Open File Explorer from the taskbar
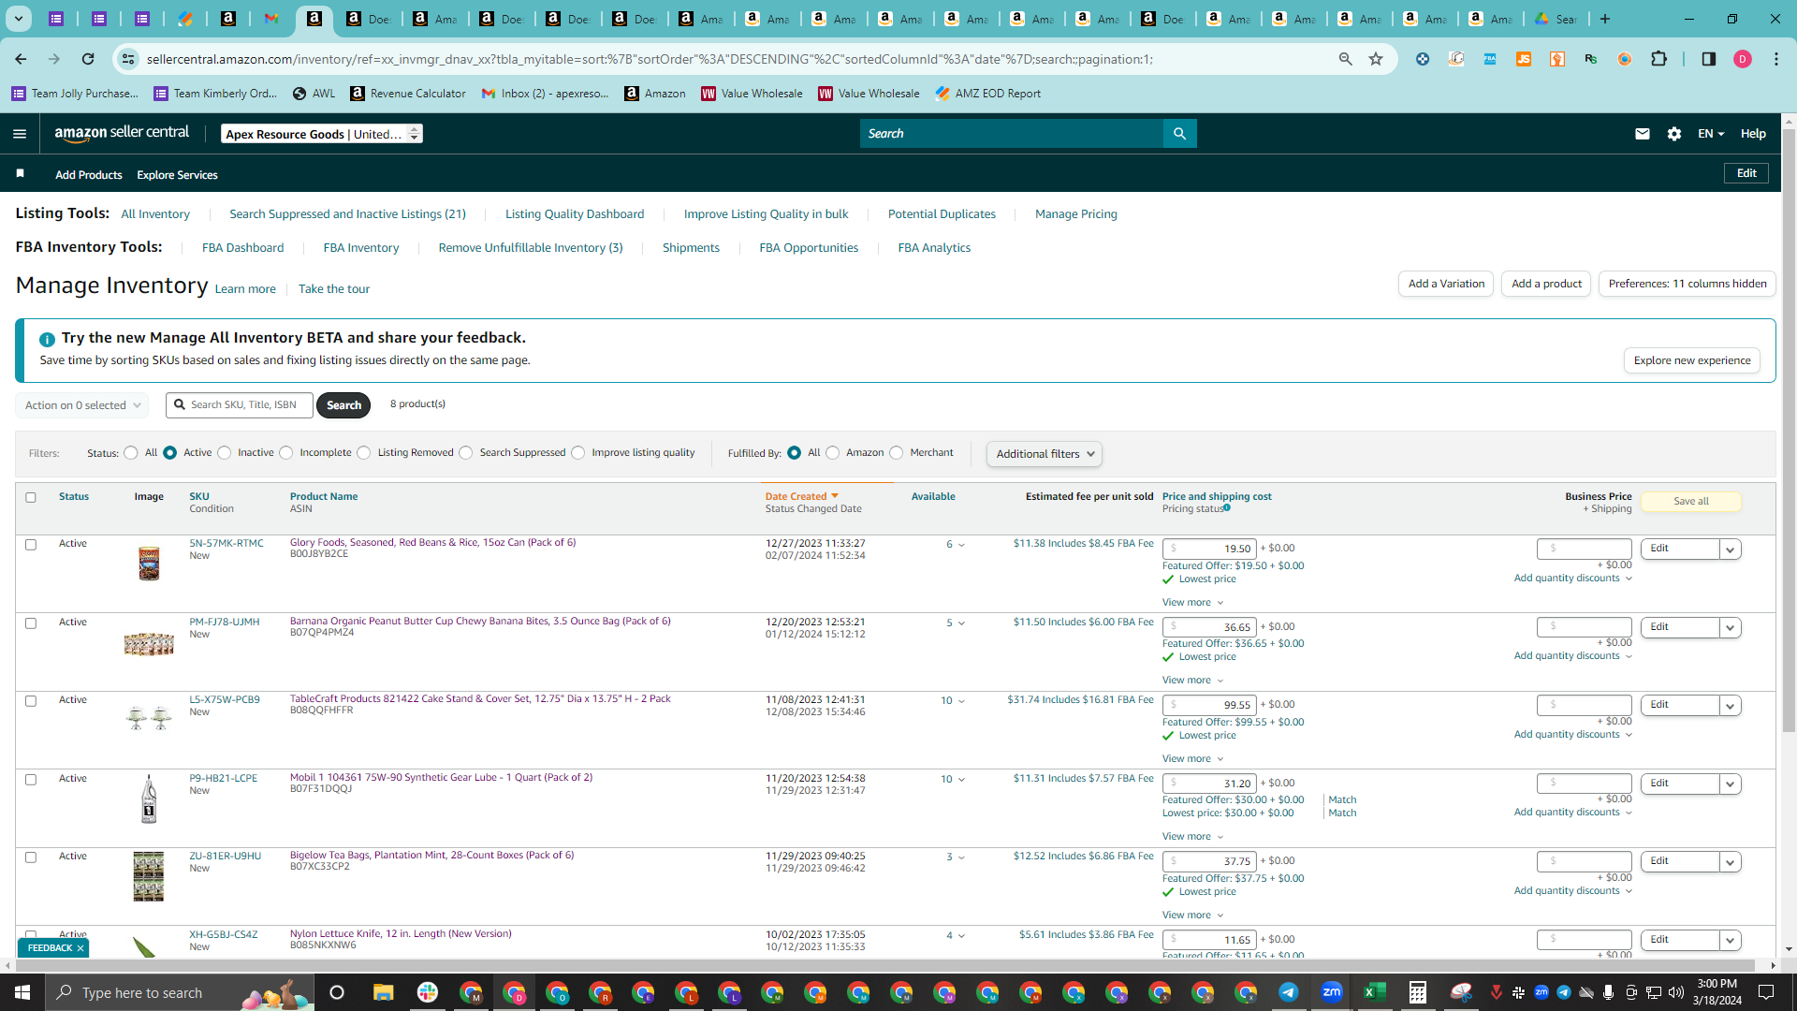Viewport: 1797px width, 1011px height. point(384,992)
